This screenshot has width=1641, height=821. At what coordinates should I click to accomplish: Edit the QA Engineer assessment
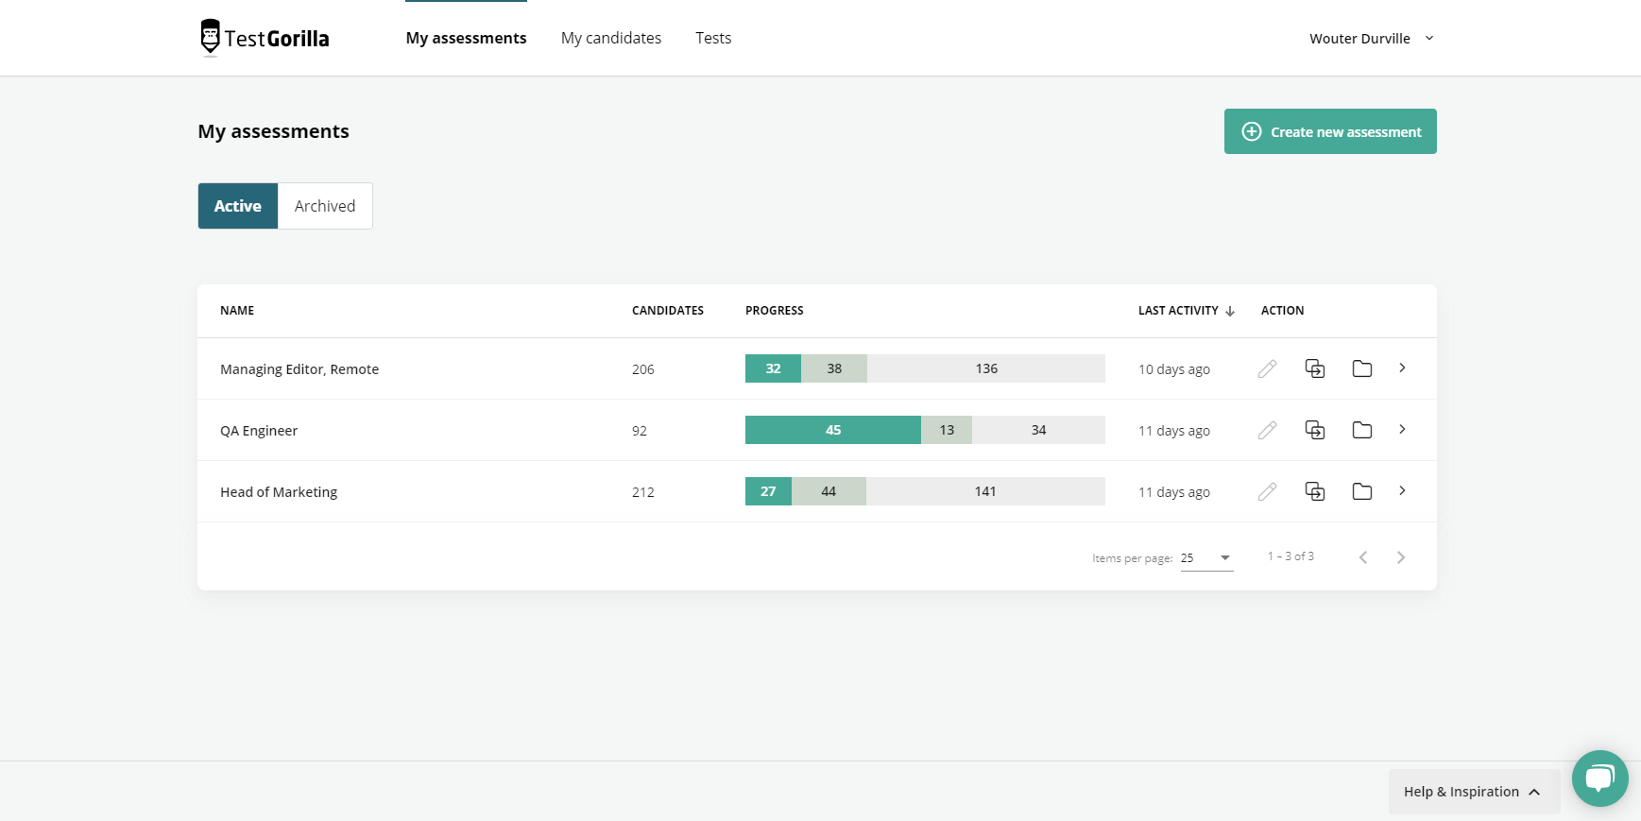[1267, 430]
